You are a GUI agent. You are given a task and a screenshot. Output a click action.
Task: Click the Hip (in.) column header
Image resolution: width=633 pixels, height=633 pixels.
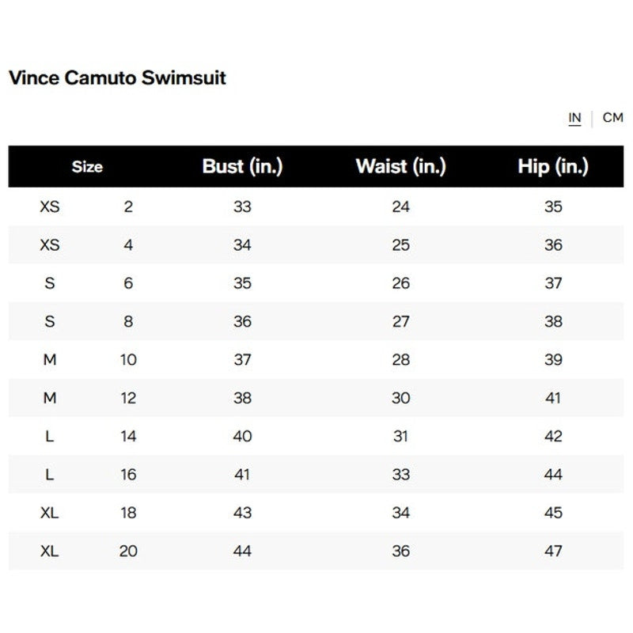[553, 166]
